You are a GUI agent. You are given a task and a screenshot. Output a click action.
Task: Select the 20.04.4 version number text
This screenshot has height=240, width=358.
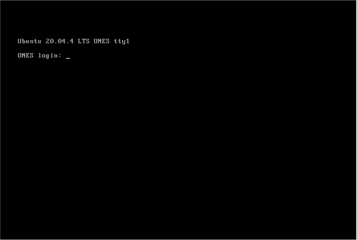pos(60,41)
